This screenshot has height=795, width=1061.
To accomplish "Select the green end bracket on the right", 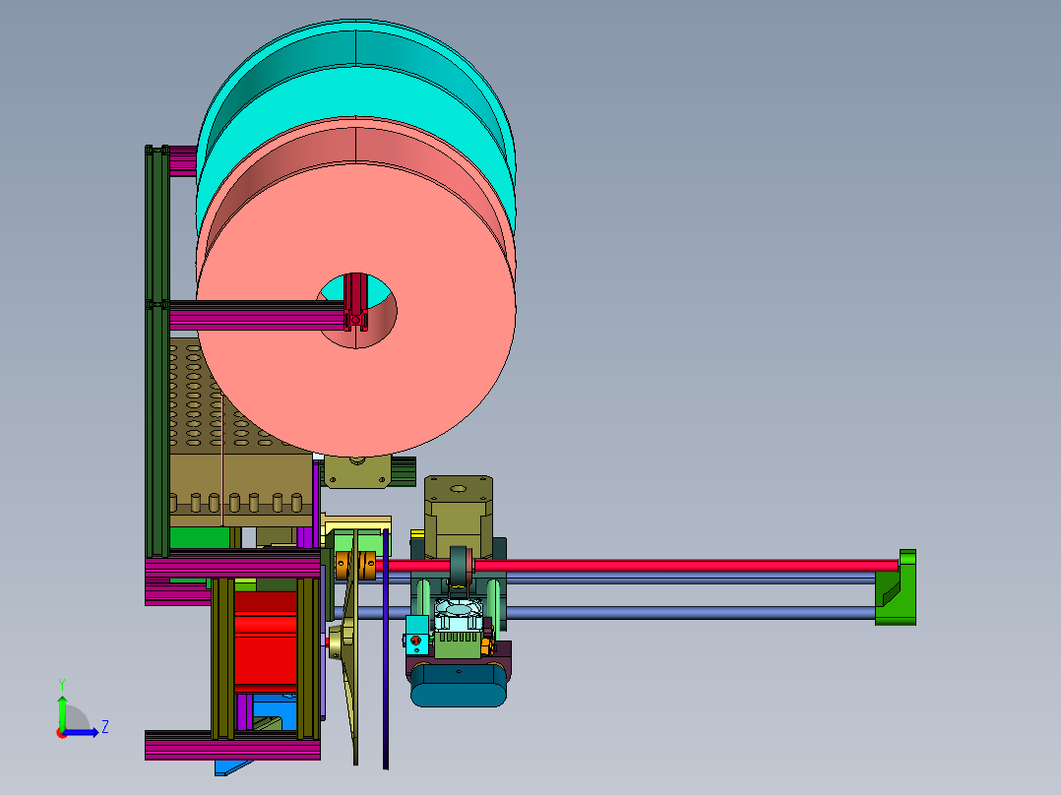I will [897, 588].
